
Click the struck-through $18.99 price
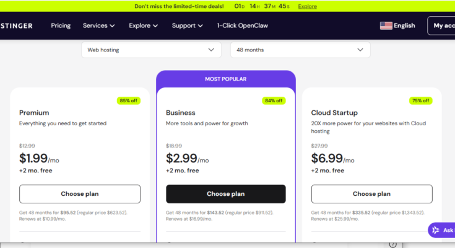[x=174, y=146]
